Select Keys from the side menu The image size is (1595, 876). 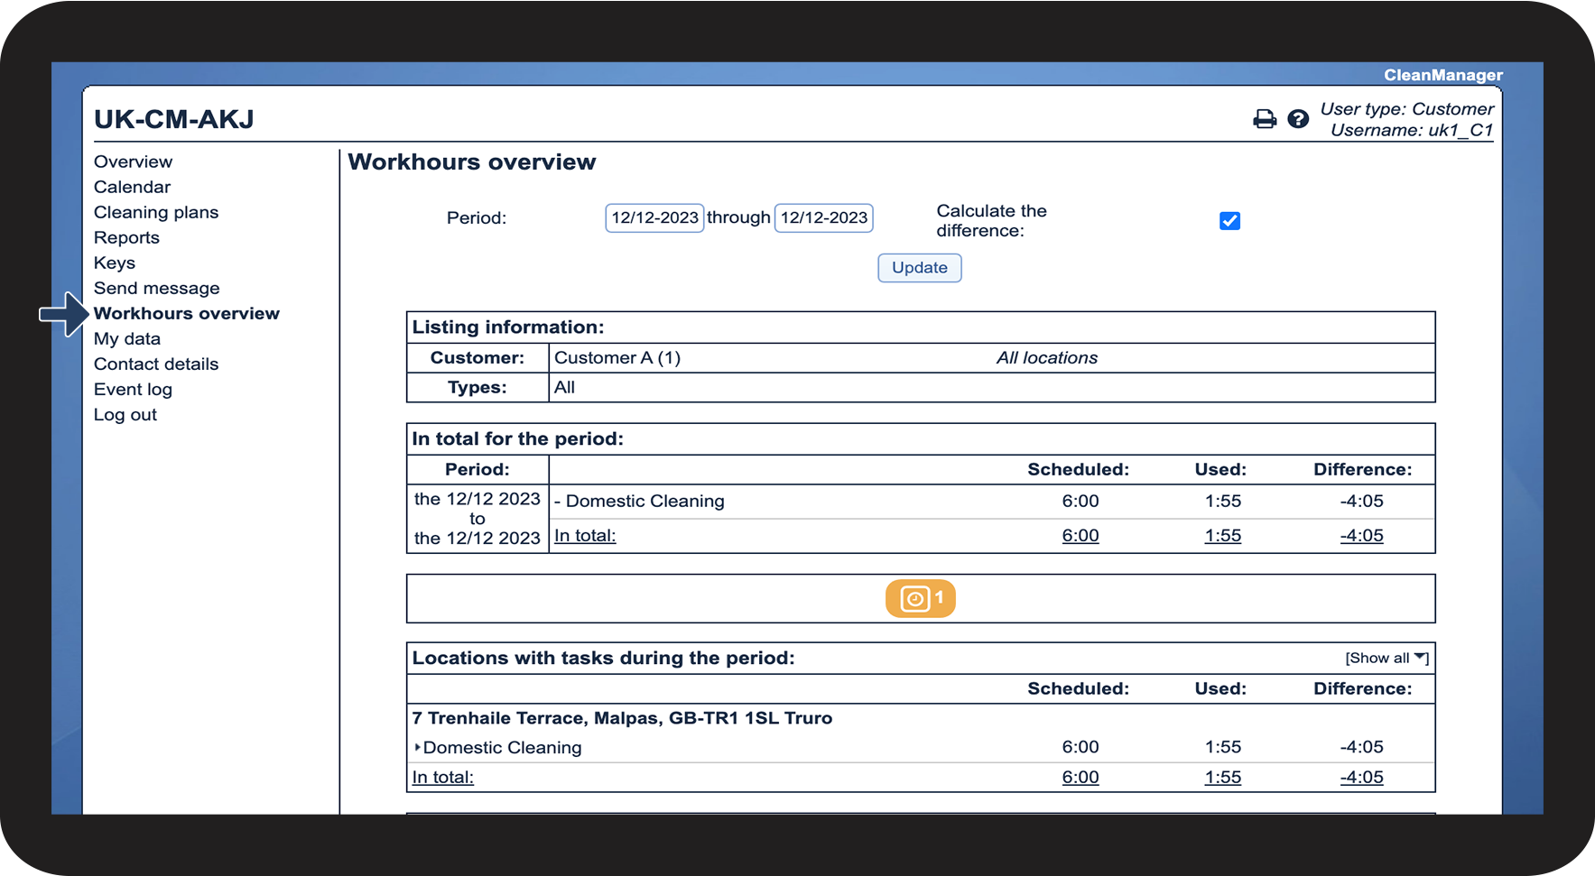coord(115,263)
